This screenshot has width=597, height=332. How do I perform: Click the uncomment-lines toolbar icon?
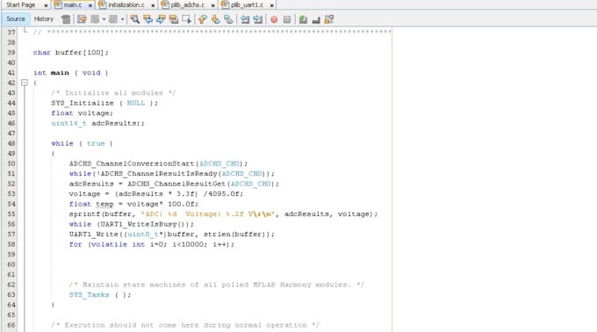(316, 19)
